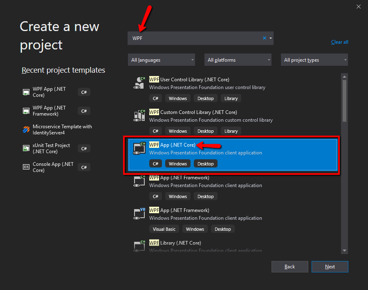Open recent xUnit Test Project (.NET Core)
The height and width of the screenshot is (290, 368).
[x=51, y=148]
